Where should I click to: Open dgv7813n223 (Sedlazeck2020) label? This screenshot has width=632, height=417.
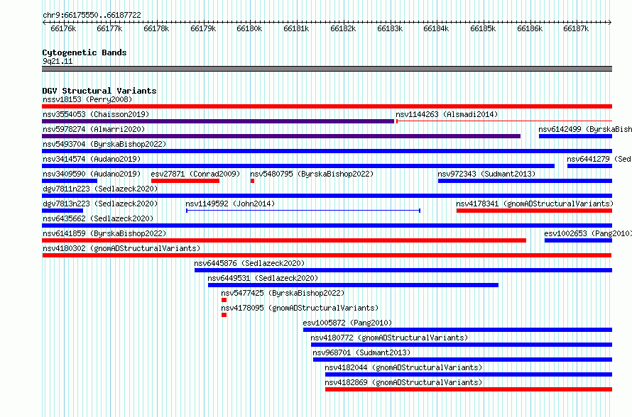100,204
